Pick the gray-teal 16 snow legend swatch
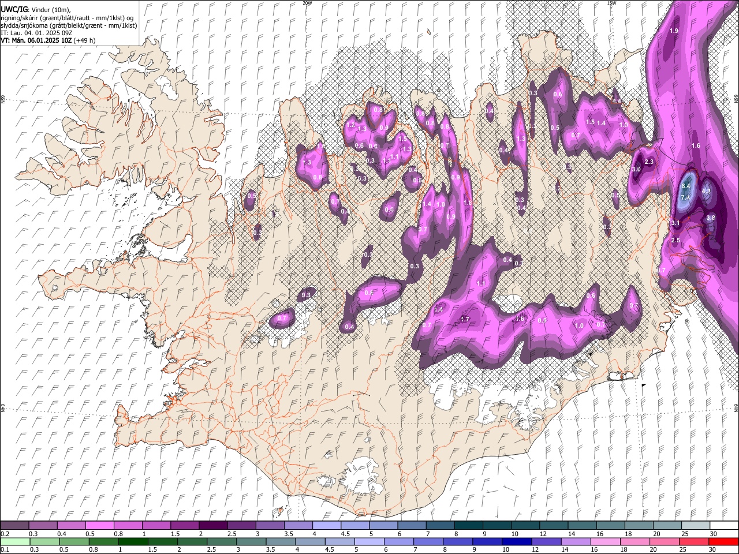 (610, 526)
